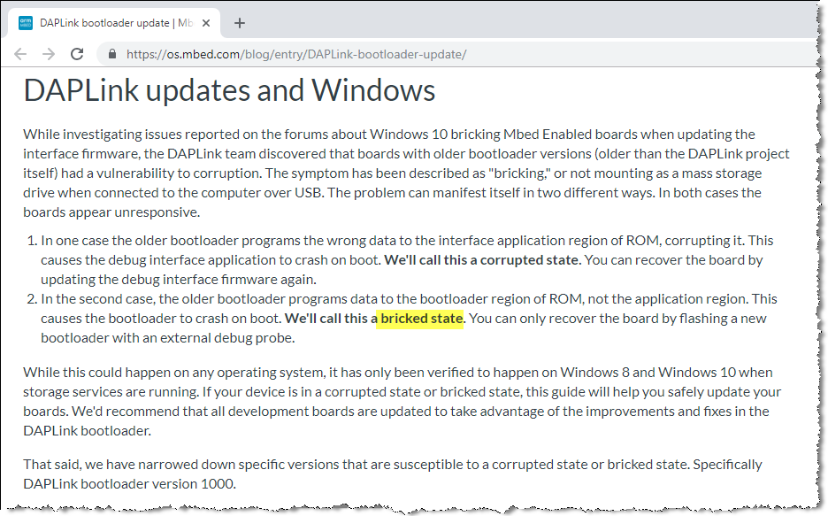Click the highlighted 'bricked state' text
Screen dimensions: 828x516
(x=421, y=318)
